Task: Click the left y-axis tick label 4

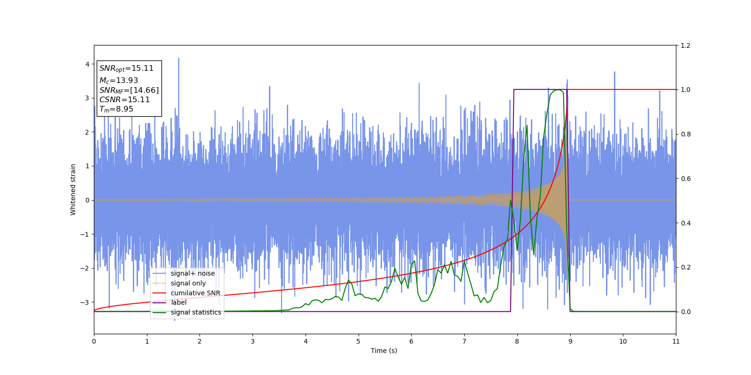Action: click(87, 64)
